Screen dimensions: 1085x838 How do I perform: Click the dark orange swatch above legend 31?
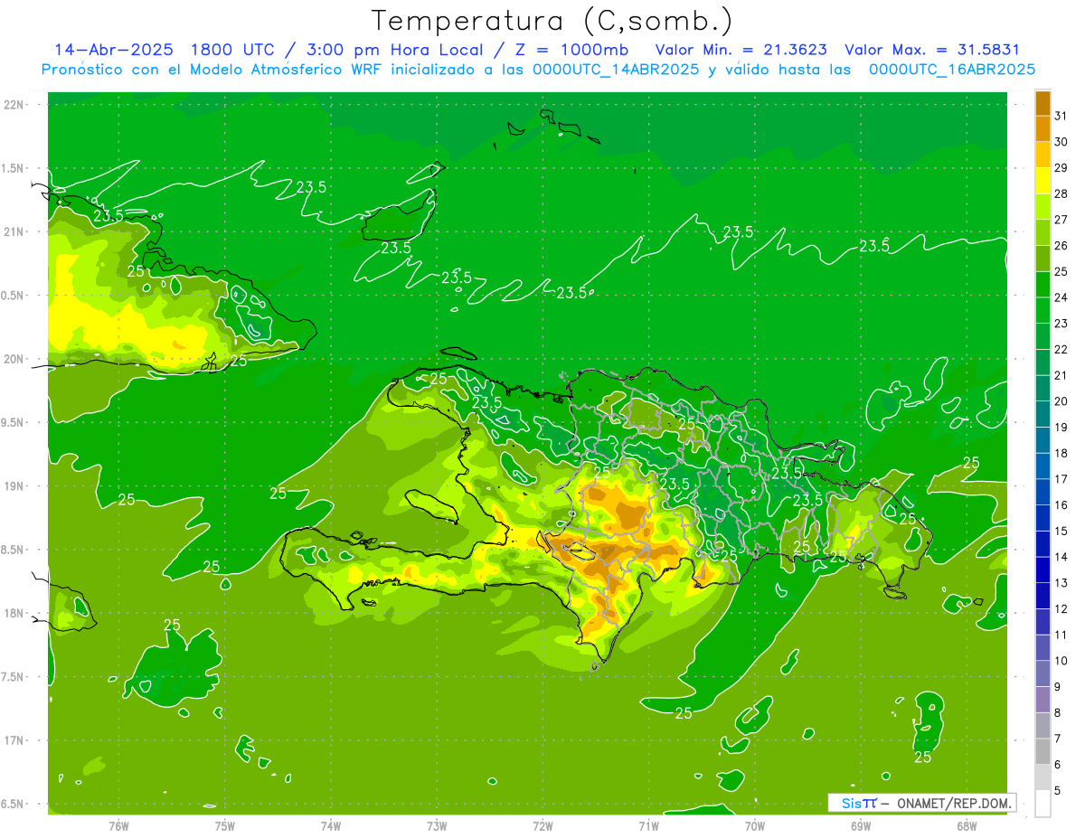(1043, 103)
